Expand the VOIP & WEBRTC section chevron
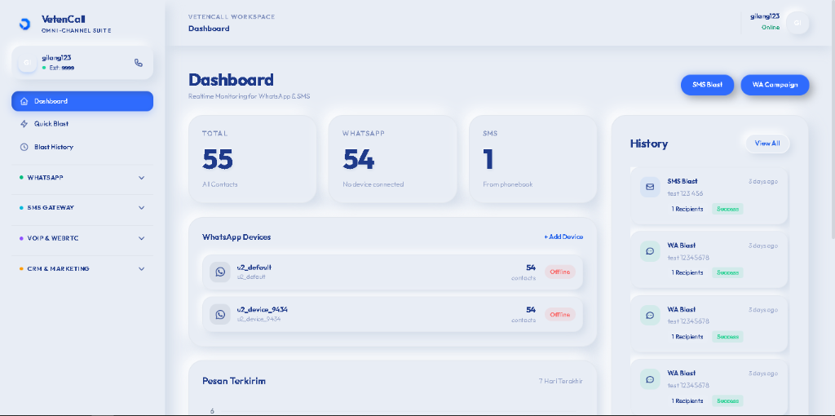The image size is (835, 416). coord(142,239)
